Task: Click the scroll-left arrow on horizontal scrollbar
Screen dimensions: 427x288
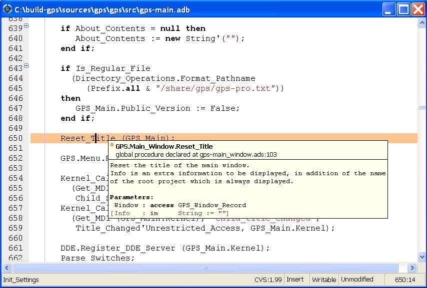Action: (7, 268)
